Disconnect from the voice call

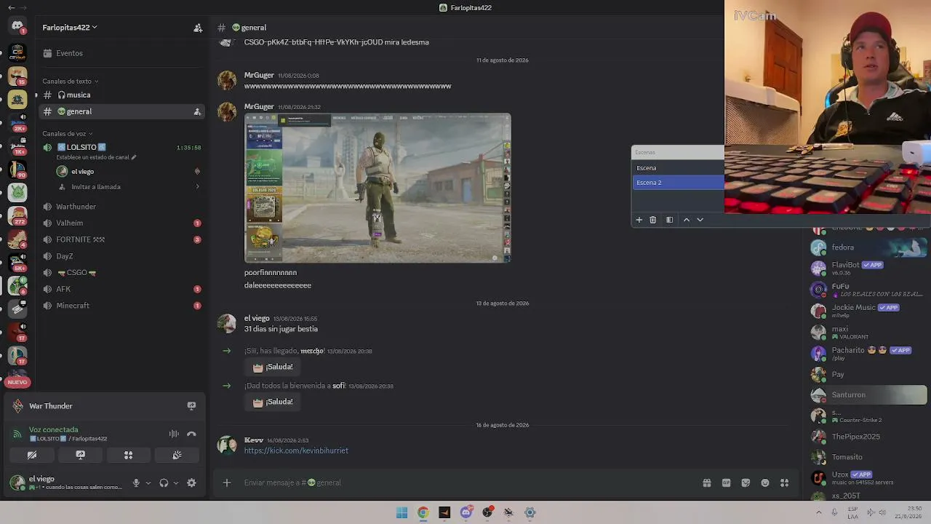pyautogui.click(x=191, y=434)
